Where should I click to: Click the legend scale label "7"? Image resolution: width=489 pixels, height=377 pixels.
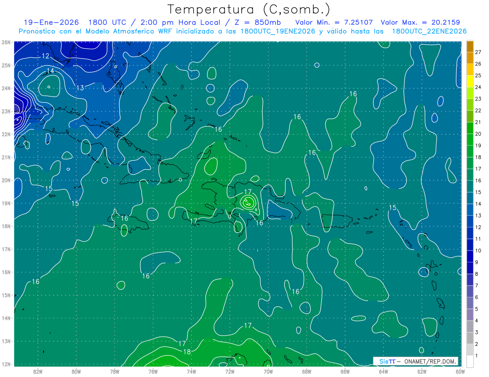coord(477,285)
